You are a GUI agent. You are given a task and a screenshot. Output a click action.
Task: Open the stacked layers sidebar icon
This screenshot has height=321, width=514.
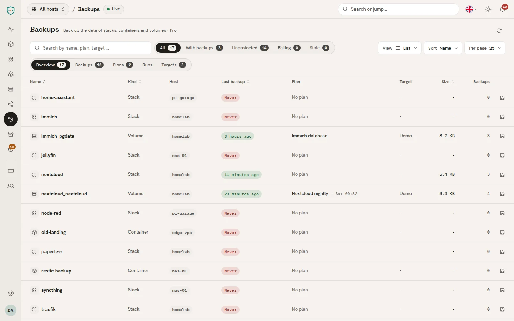click(x=11, y=74)
